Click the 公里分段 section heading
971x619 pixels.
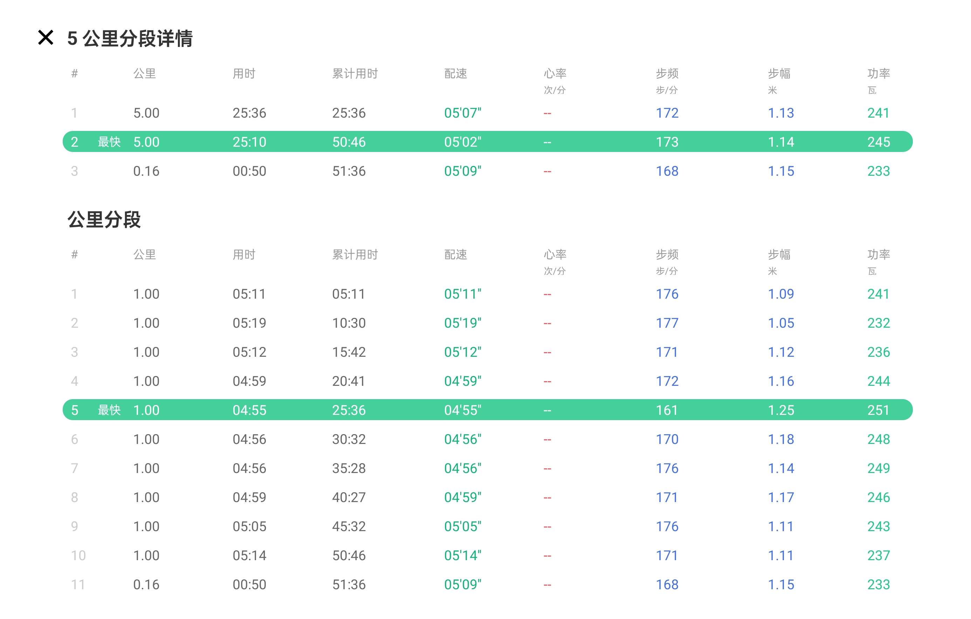coord(104,220)
